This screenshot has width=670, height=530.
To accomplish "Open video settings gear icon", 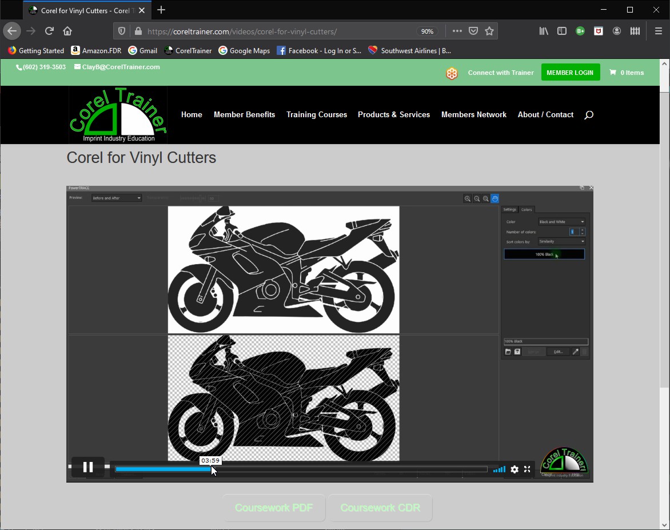I will [515, 469].
